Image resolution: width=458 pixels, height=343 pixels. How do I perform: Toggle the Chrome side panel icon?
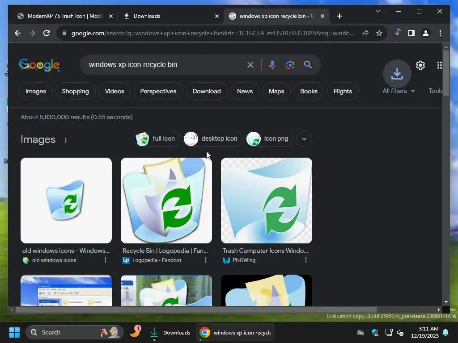411,33
